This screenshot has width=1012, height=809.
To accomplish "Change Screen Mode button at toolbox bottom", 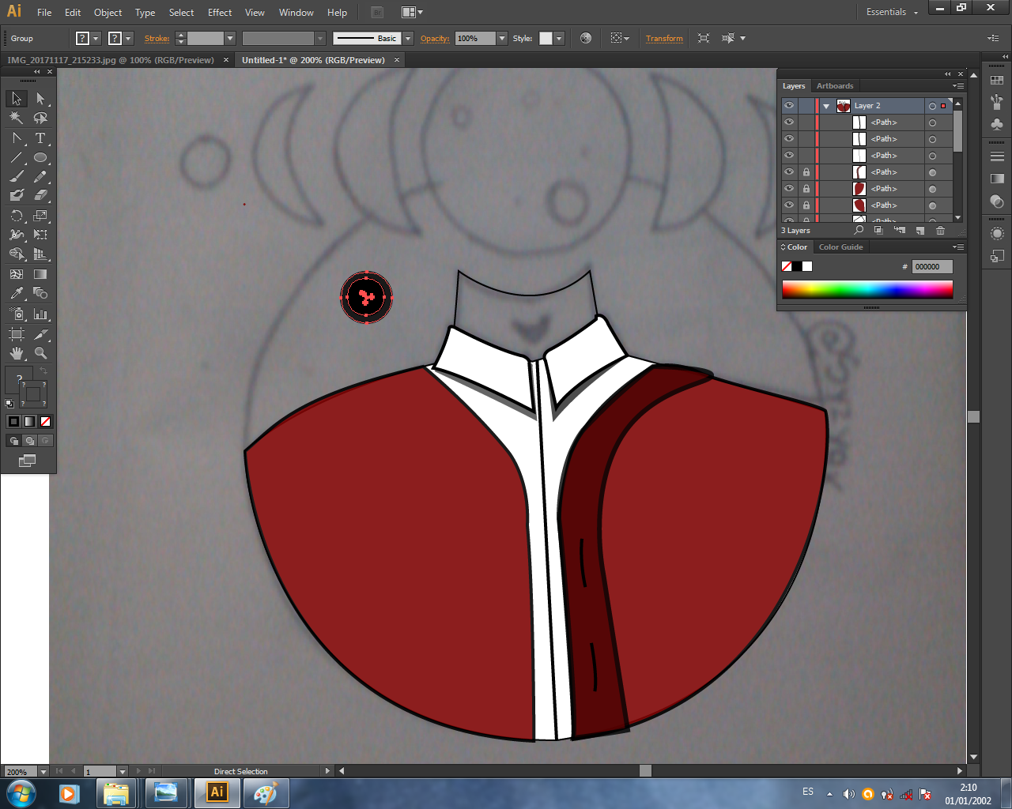I will point(28,461).
